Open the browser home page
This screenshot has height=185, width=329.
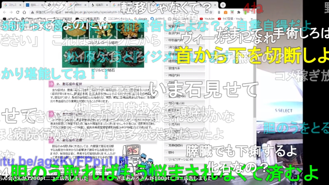click(x=24, y=12)
